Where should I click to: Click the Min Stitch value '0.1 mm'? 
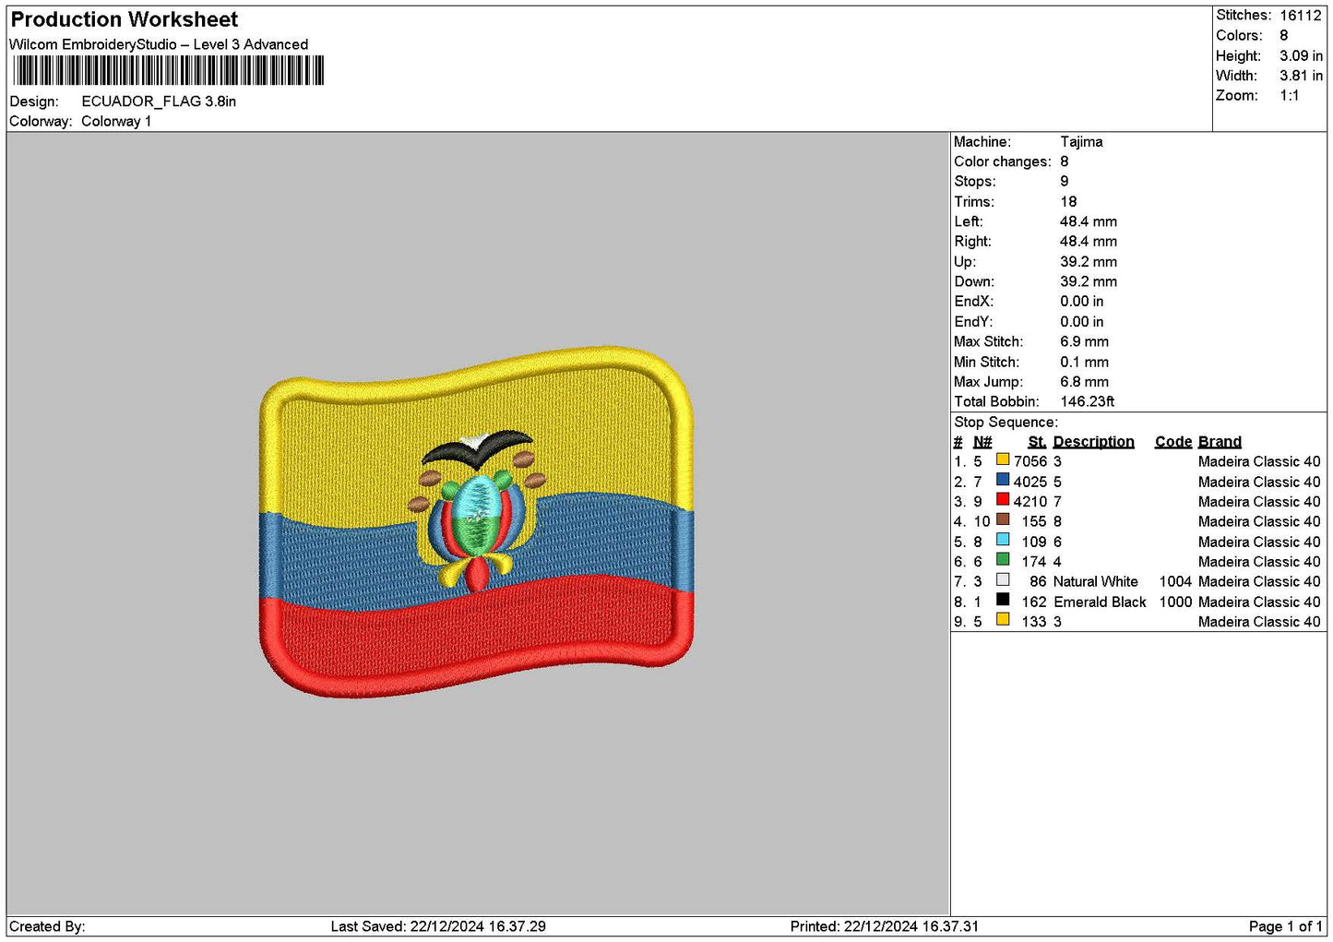[1085, 363]
